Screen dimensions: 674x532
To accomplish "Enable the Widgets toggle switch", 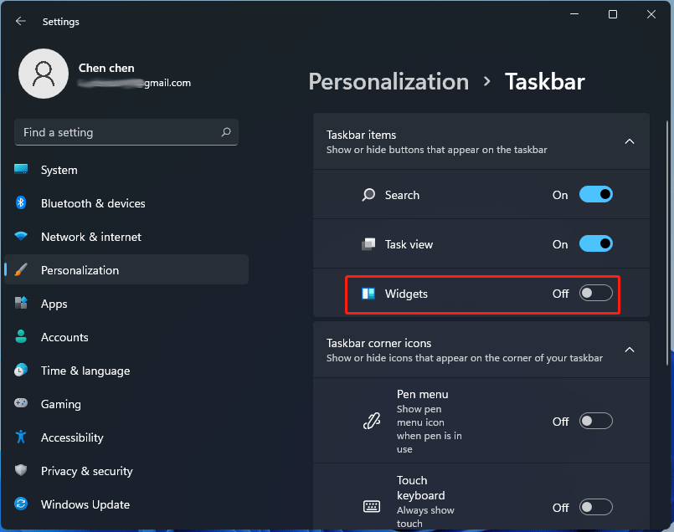I will (595, 294).
